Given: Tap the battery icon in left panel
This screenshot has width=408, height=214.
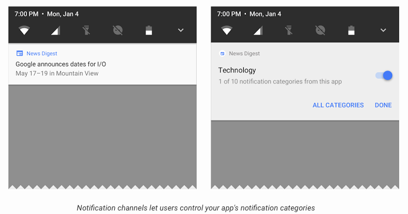Looking at the screenshot, I should pyautogui.click(x=149, y=31).
